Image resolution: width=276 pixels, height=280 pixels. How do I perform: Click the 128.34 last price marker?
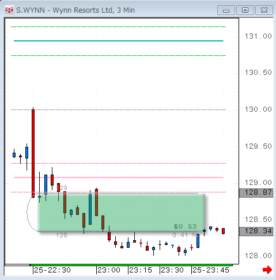tap(256, 231)
